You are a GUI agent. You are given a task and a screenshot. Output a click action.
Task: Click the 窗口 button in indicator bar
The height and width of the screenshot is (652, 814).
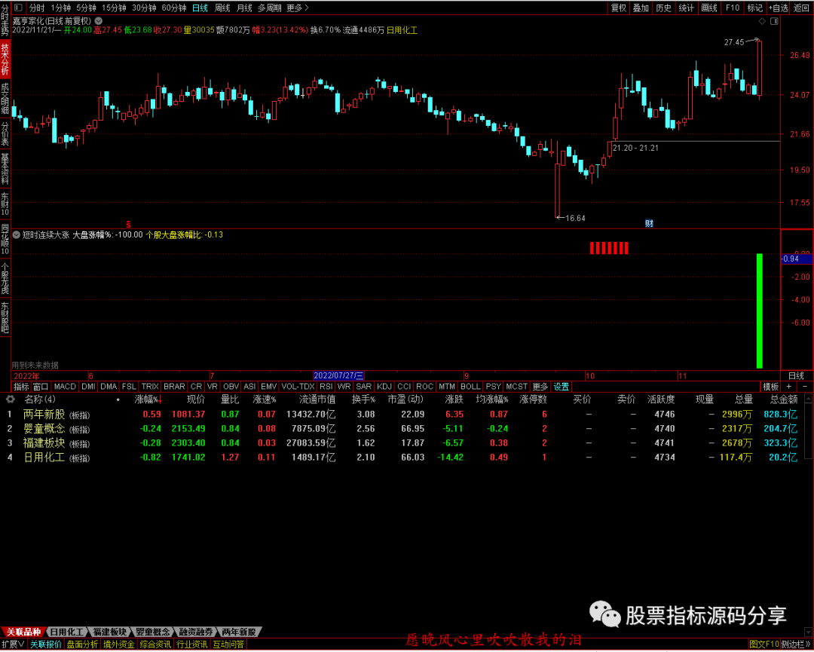tap(41, 387)
